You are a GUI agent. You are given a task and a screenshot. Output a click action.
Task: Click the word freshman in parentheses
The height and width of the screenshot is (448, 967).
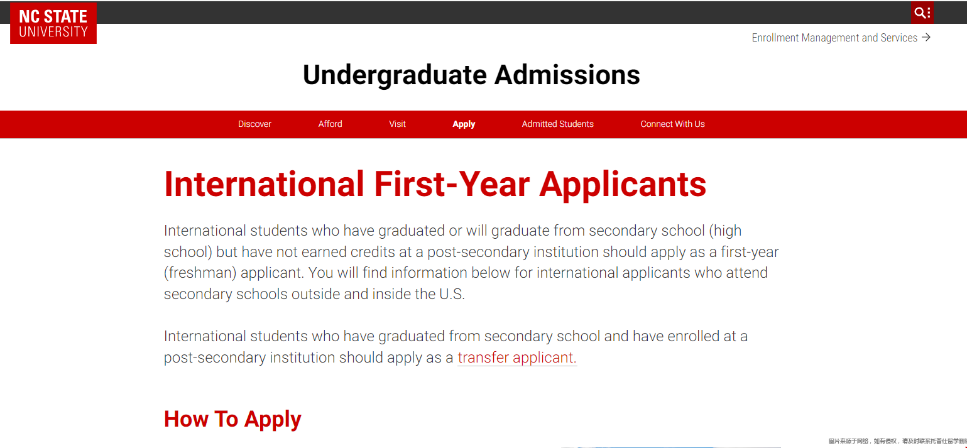[200, 273]
